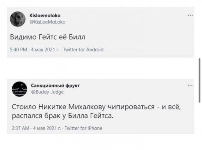202x150 pixels.
Task: Click the vertical scrollbar thumb
Action: pyautogui.click(x=199, y=80)
